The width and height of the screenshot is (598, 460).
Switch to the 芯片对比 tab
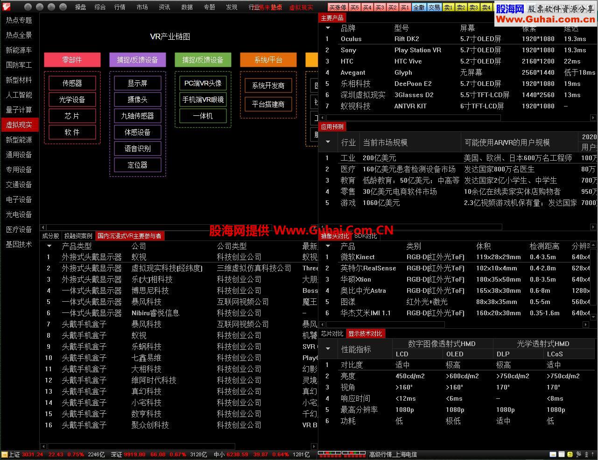click(332, 333)
